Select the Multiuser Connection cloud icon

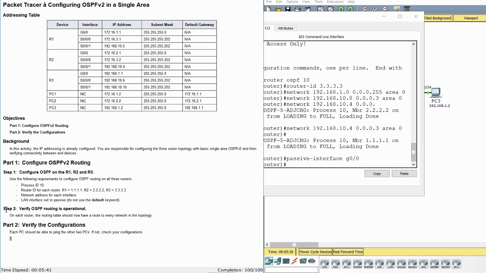pyautogui.click(x=312, y=261)
